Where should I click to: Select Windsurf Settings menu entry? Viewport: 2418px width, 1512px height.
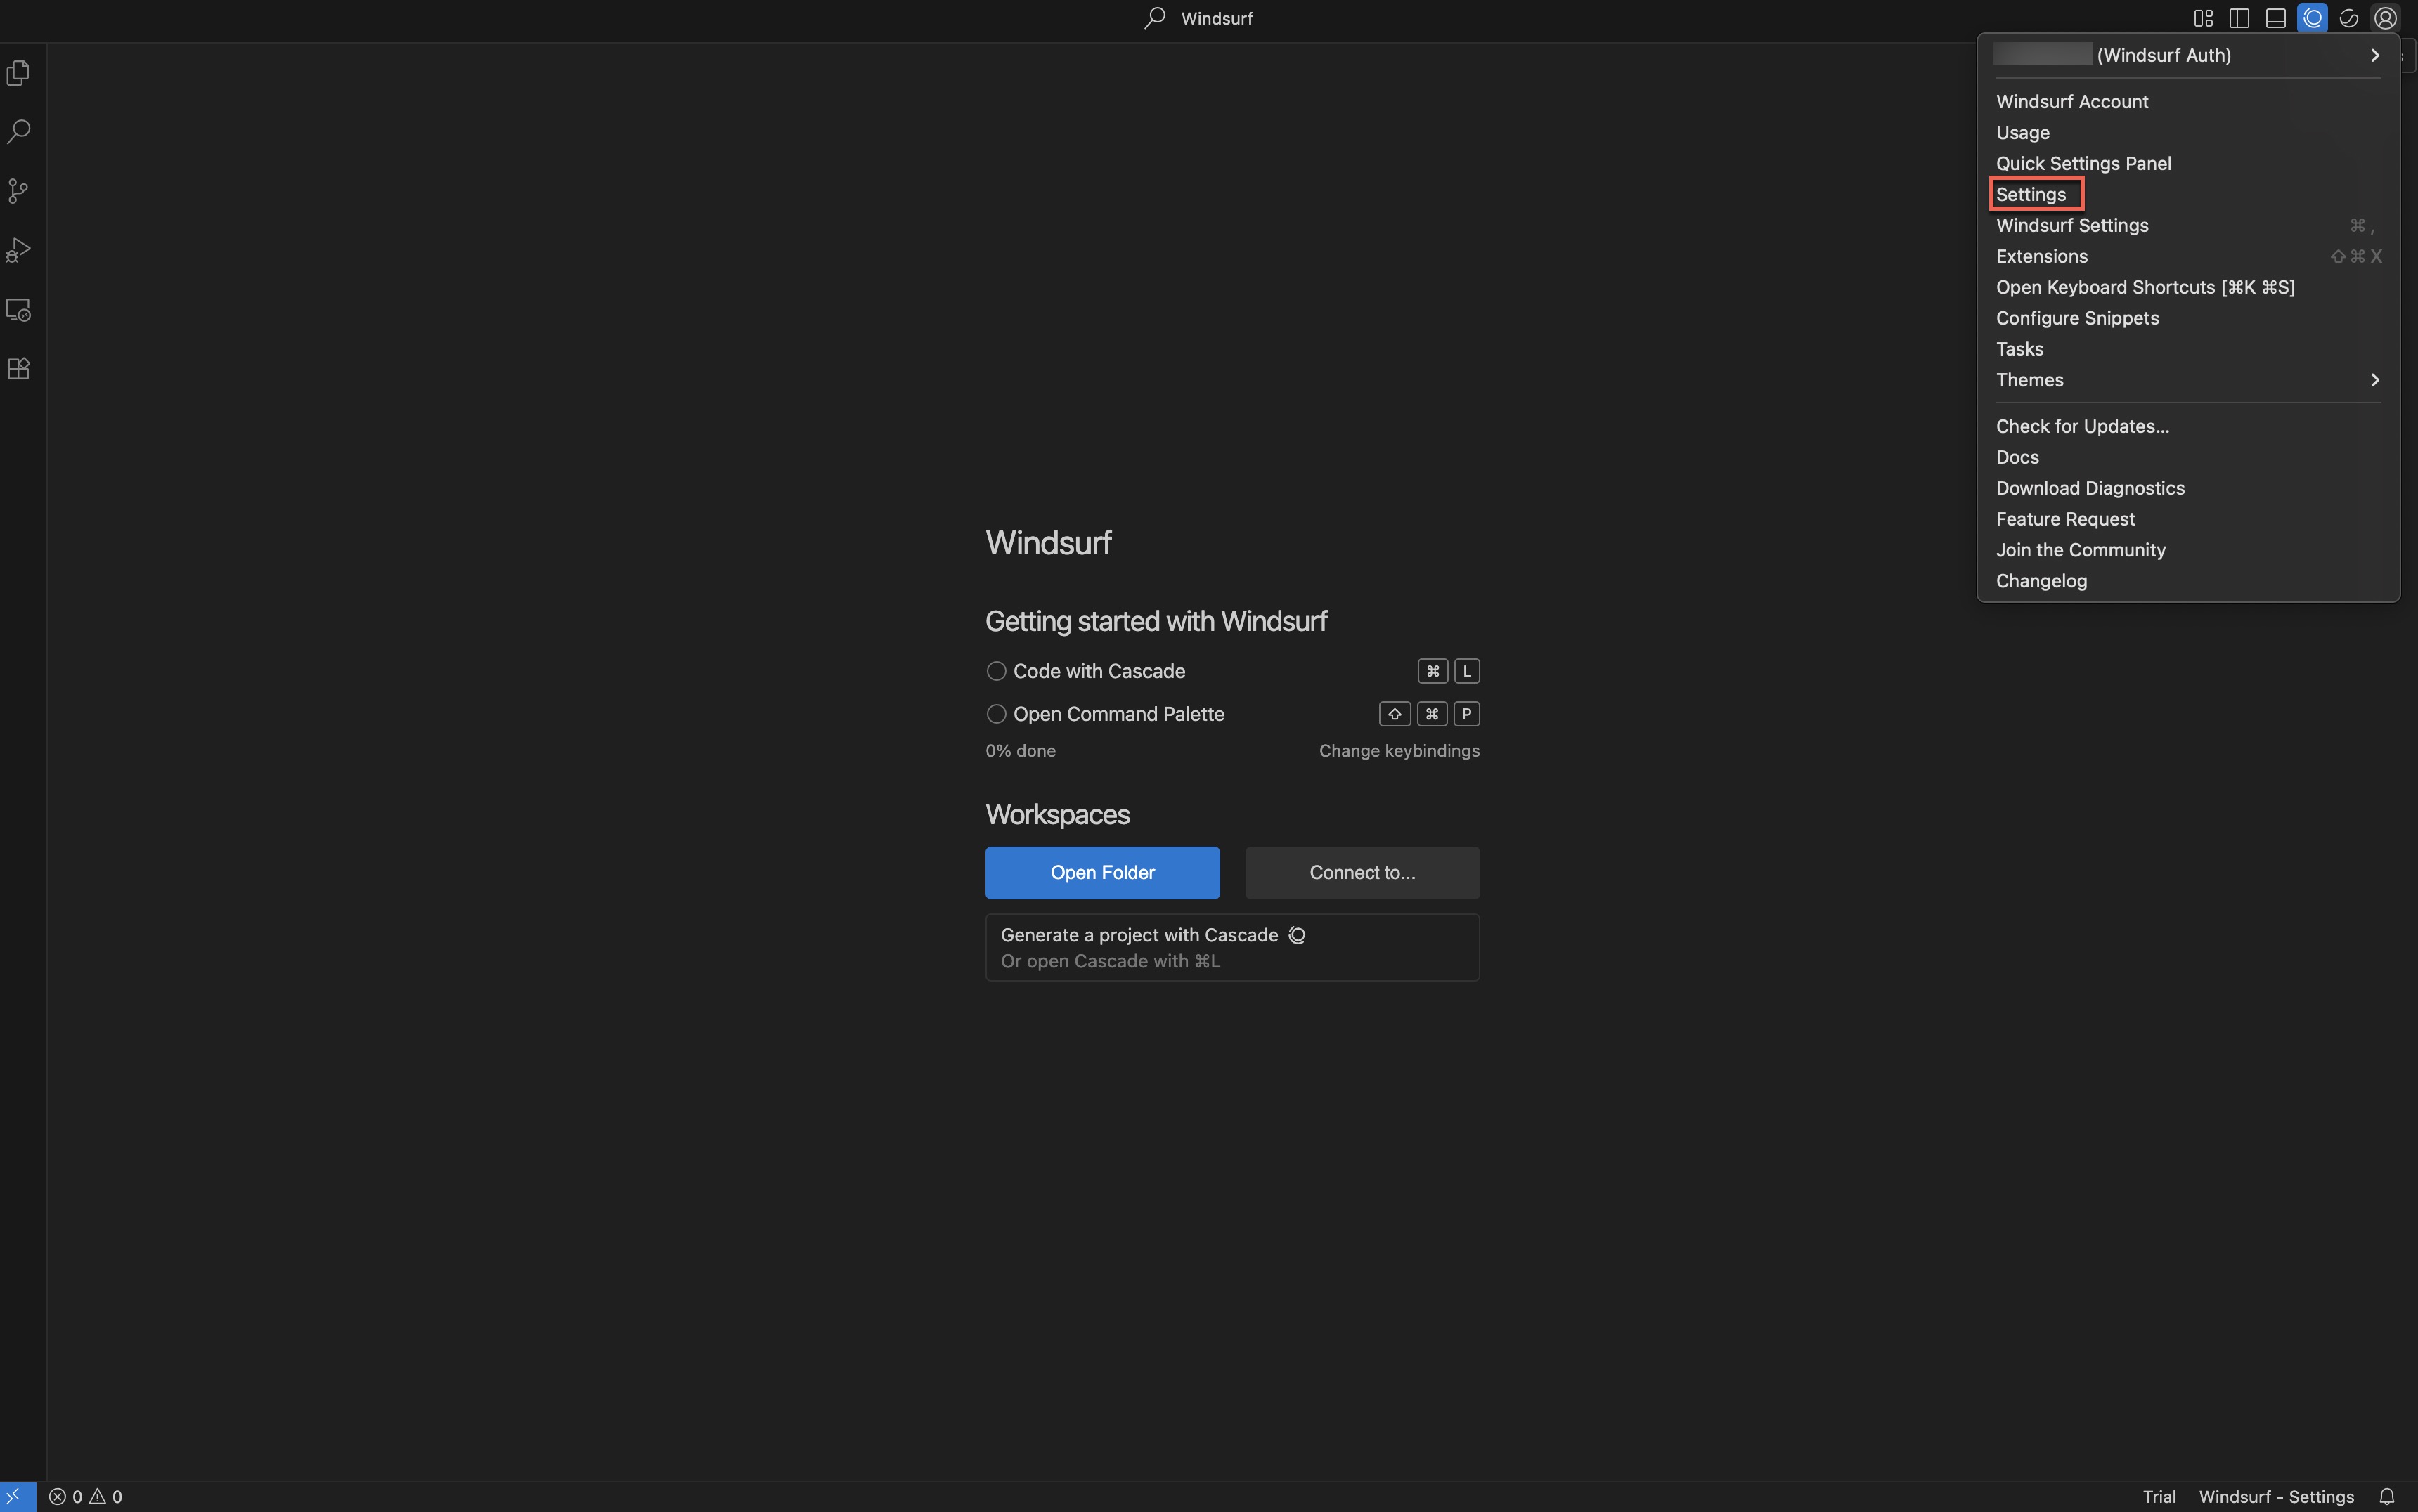2072,225
